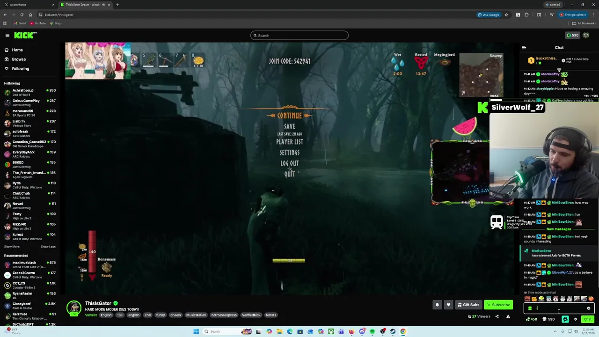Open the Kick hamburger menu
The height and width of the screenshot is (337, 599).
point(7,35)
